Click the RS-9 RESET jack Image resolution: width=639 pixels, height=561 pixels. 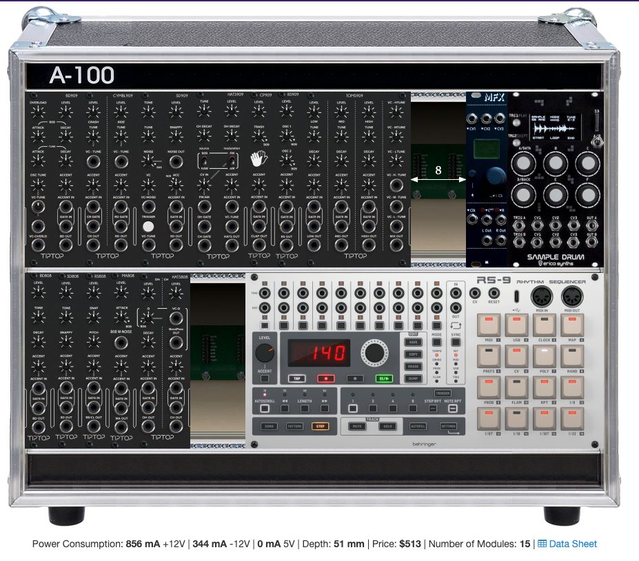click(x=494, y=292)
